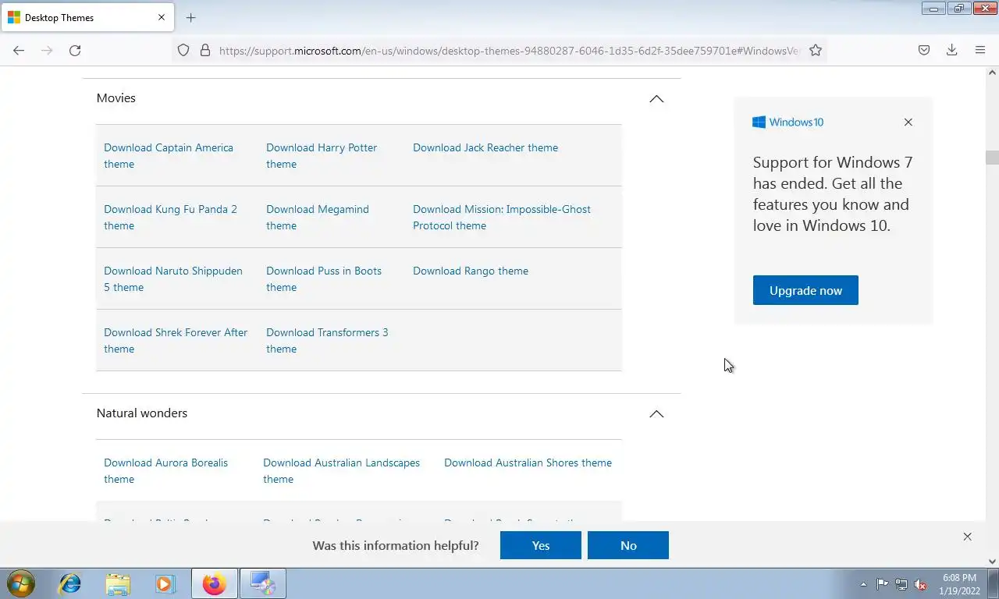999x599 pixels.
Task: Launch Internet Explorer from taskbar
Action: (x=70, y=583)
